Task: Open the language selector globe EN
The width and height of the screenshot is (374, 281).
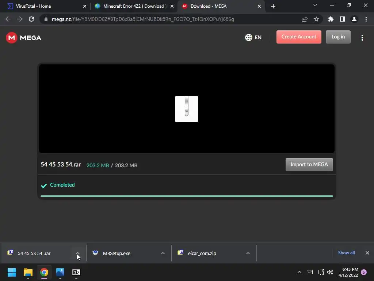Action: pos(253,37)
